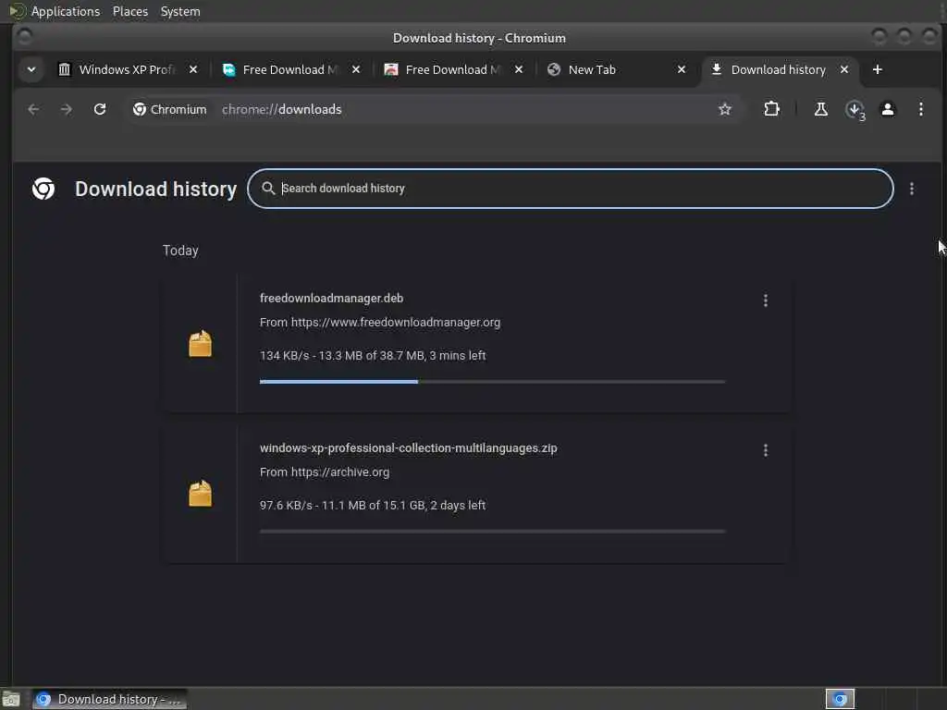Open more actions menu beside search bar
Viewport: 947px width, 710px height.
[912, 189]
